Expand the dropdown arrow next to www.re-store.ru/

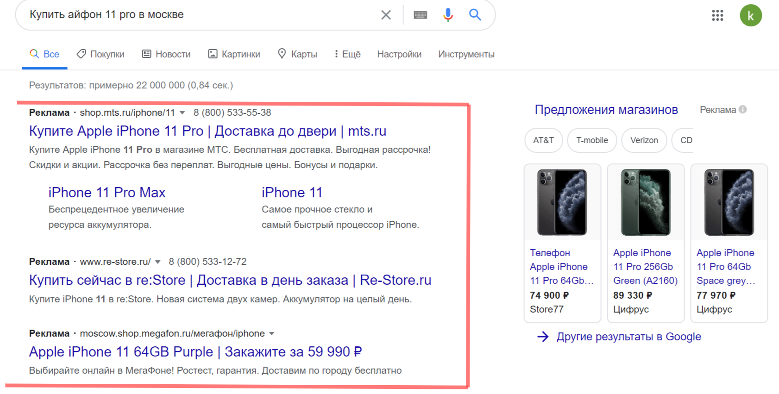pyautogui.click(x=157, y=262)
